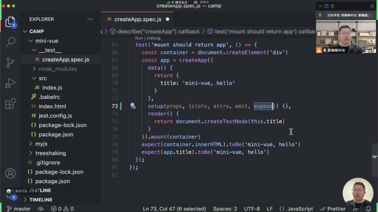Open index.html in the file tree
Viewport: 378px width, 212px height.
(x=52, y=106)
